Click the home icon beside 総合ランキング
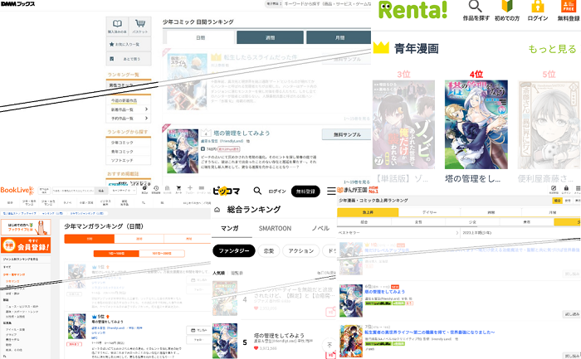This screenshot has height=359, width=581. (x=217, y=210)
